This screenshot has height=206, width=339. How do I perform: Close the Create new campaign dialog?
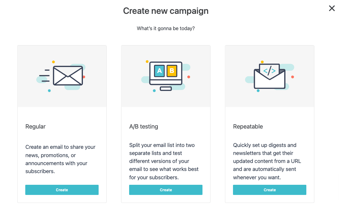pyautogui.click(x=332, y=8)
